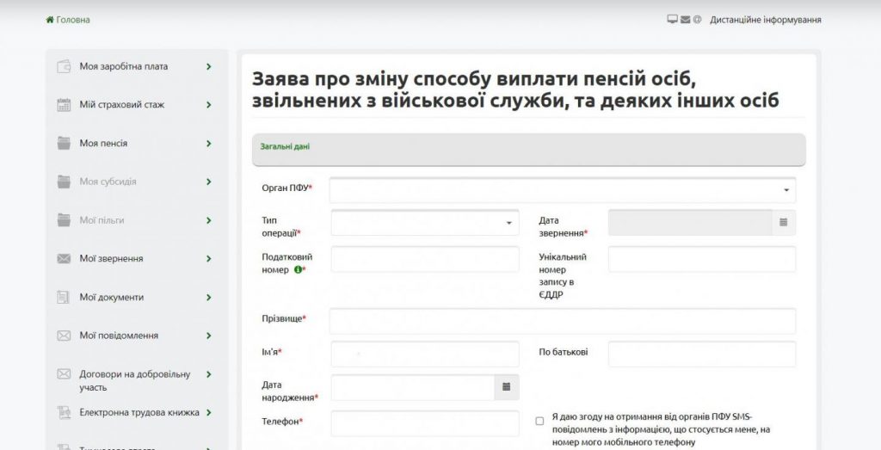Image resolution: width=881 pixels, height=450 pixels.
Task: Click the home icon next to Головна
Action: [50, 20]
